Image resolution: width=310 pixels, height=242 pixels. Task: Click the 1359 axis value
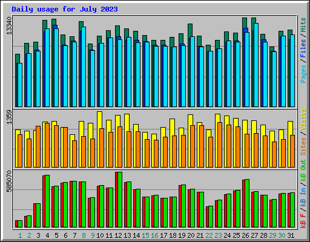click(x=9, y=117)
